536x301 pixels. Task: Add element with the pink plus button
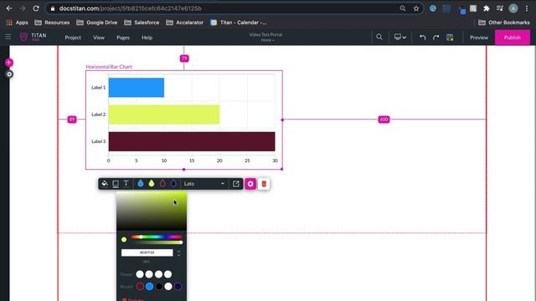[9, 63]
